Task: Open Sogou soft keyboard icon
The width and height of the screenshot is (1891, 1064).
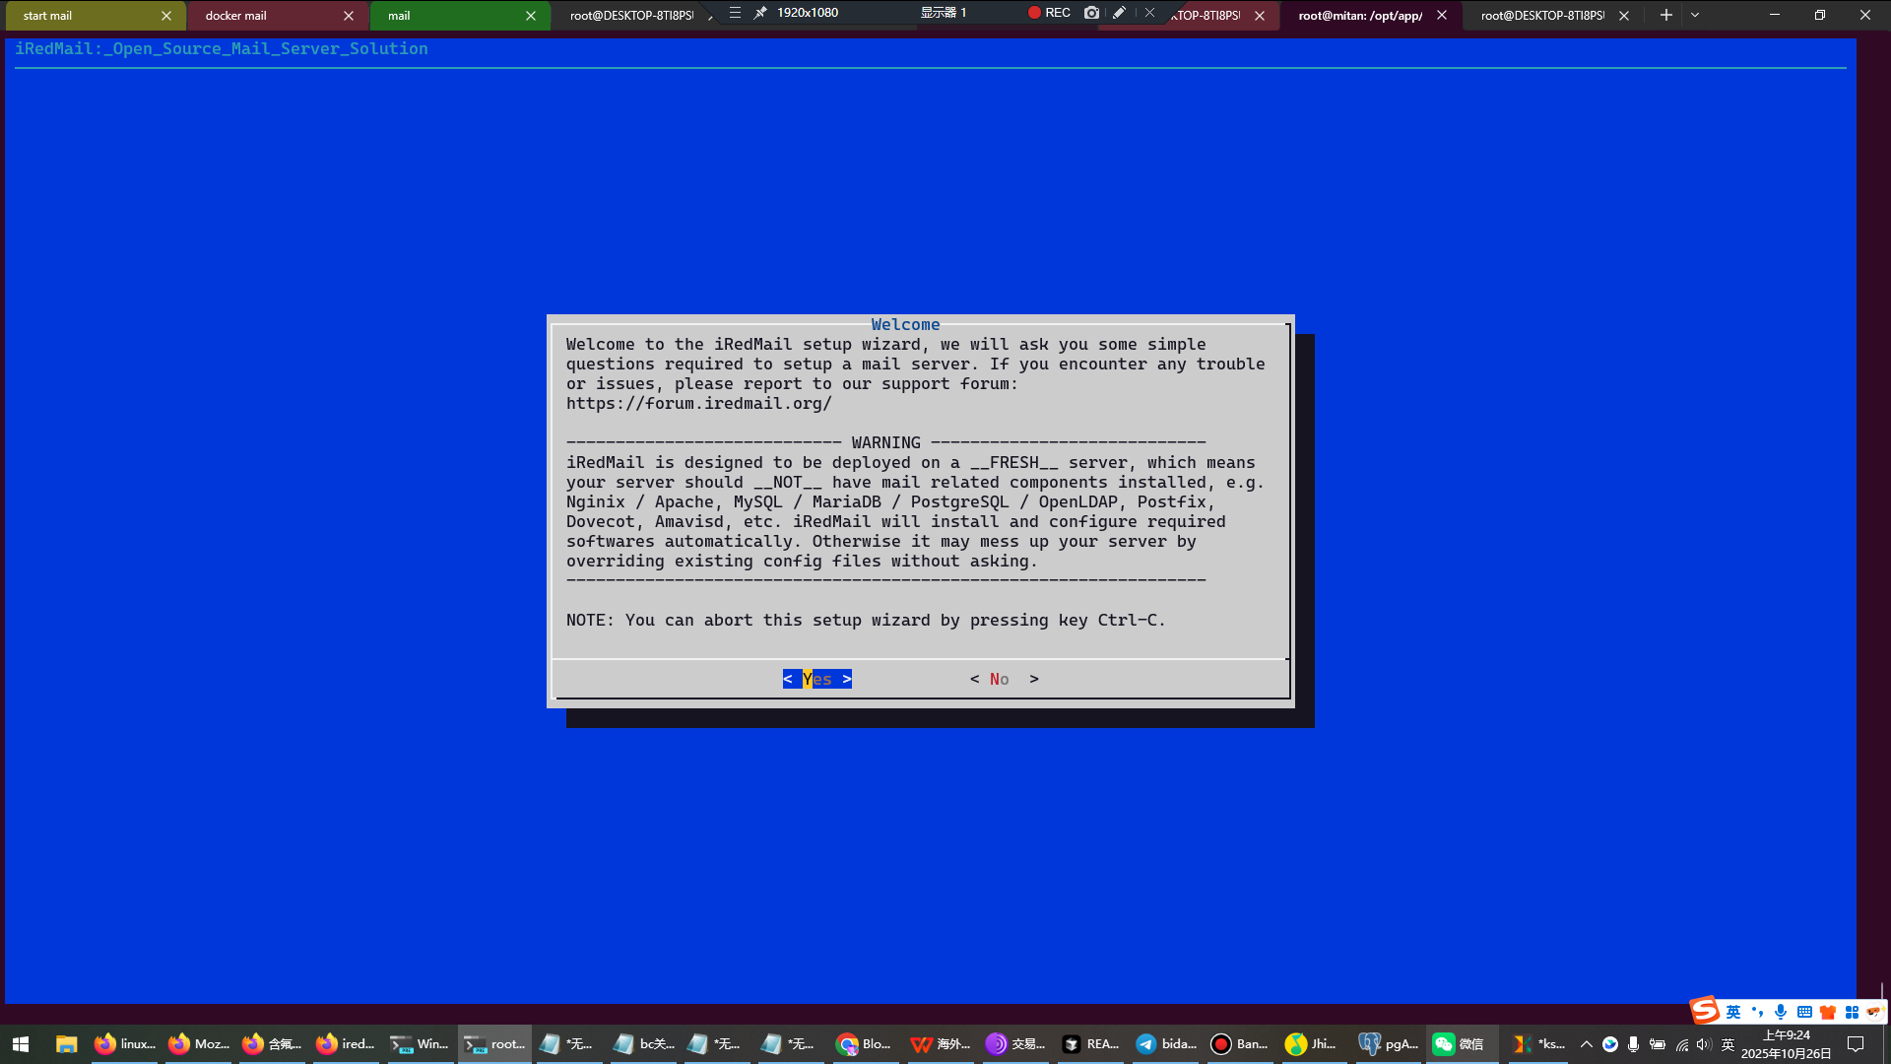Action: pyautogui.click(x=1804, y=1012)
